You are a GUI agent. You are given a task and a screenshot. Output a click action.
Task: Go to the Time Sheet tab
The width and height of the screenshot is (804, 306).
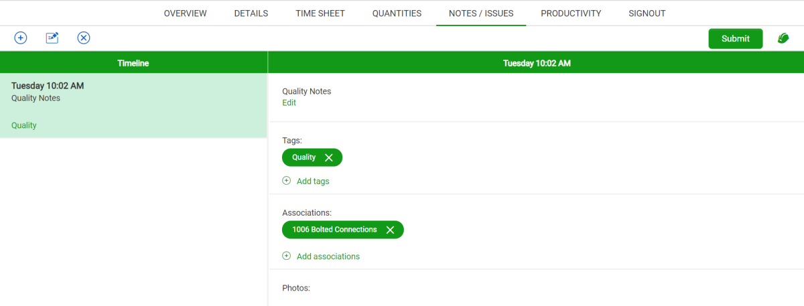[320, 13]
